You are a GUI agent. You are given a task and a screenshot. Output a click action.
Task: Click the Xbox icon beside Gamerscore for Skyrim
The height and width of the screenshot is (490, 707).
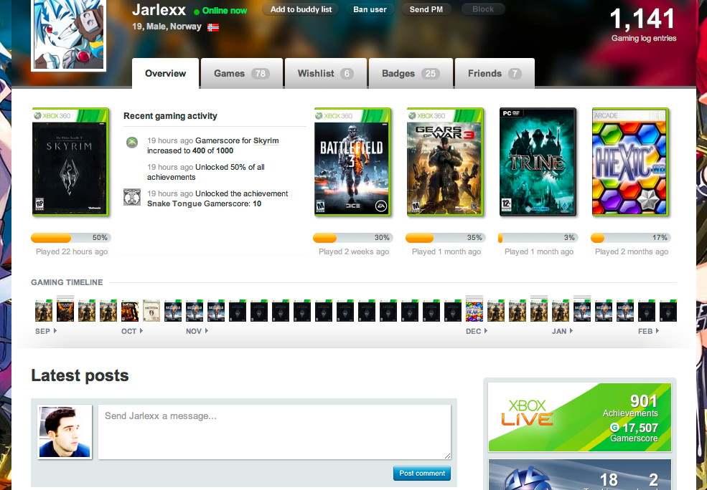131,143
